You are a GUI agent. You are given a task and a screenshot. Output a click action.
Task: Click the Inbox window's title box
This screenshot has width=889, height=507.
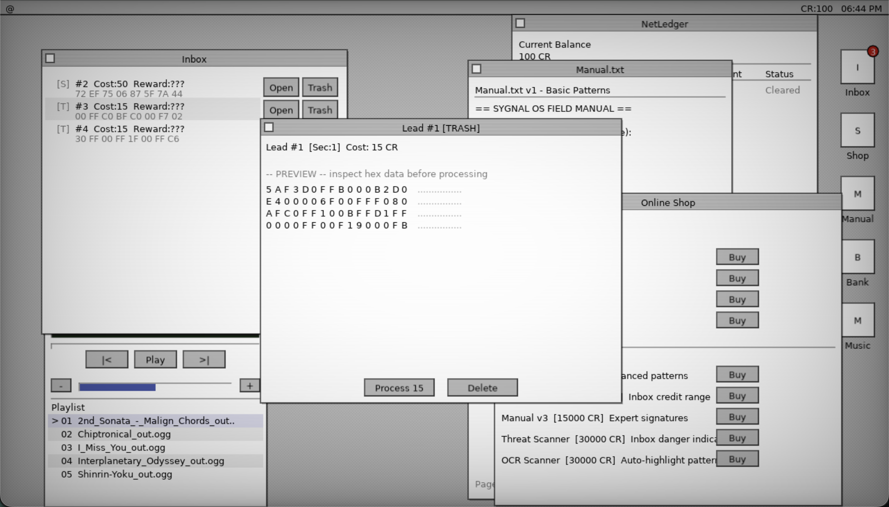[x=50, y=58]
